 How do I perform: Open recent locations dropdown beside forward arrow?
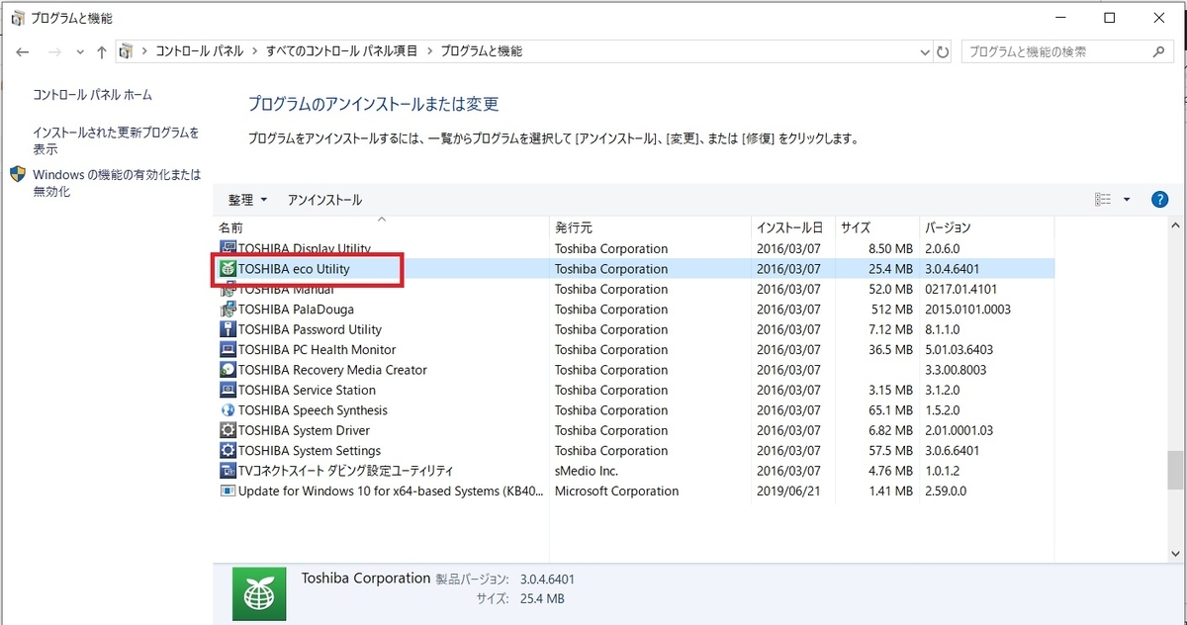click(80, 51)
